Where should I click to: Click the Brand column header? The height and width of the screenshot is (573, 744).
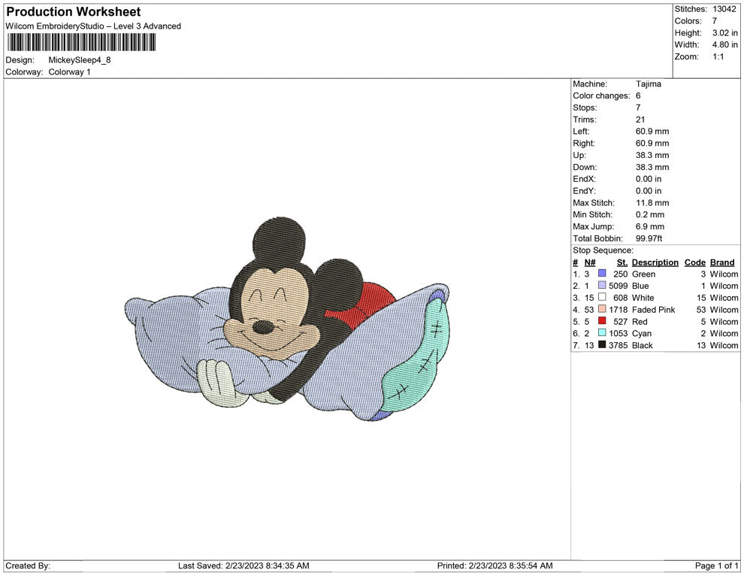[721, 262]
